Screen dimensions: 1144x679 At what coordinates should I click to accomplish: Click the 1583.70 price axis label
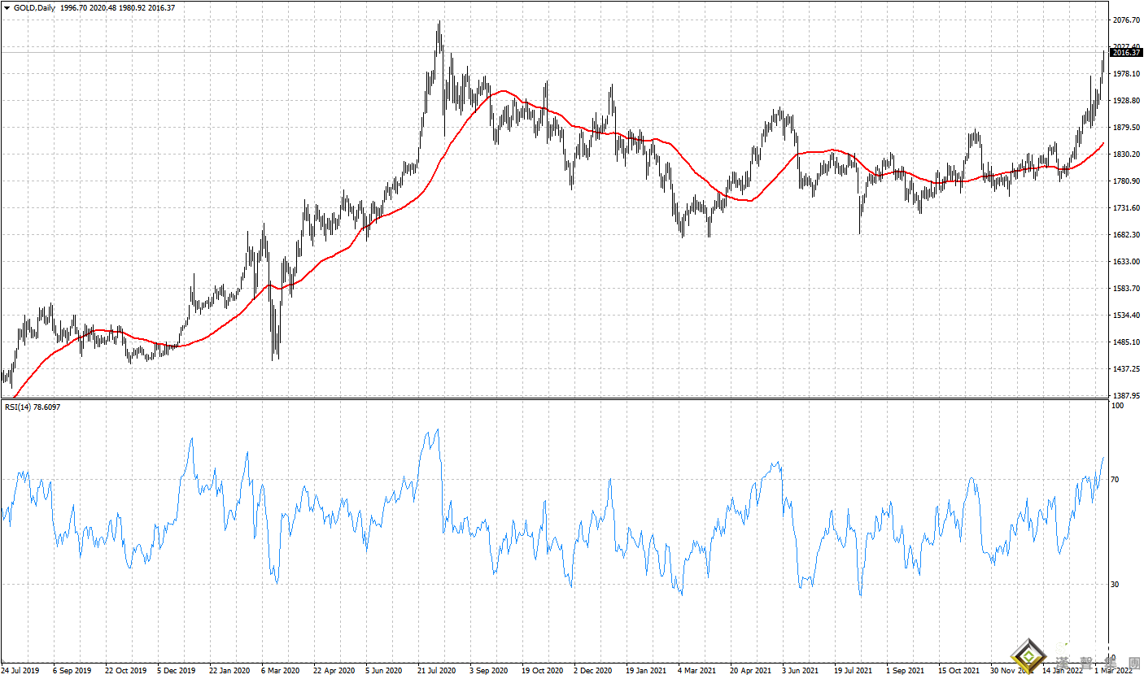[x=1124, y=289]
